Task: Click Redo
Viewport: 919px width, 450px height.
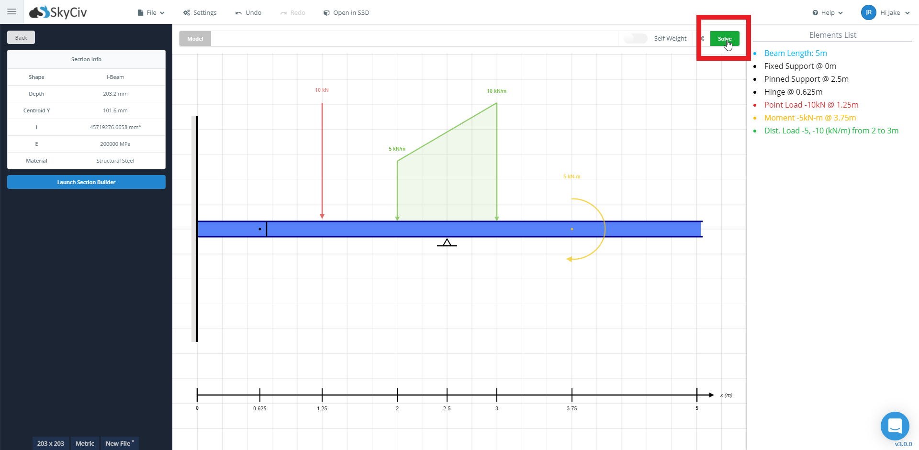Action: coord(292,12)
